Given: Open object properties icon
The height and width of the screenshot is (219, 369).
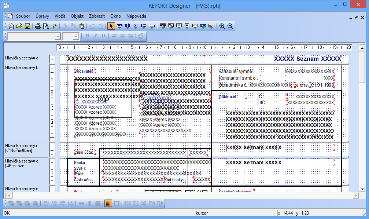Looking at the screenshot, I should tap(141, 36).
